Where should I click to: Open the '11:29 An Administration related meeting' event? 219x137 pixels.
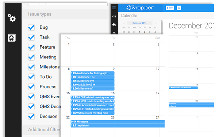(x=92, y=105)
